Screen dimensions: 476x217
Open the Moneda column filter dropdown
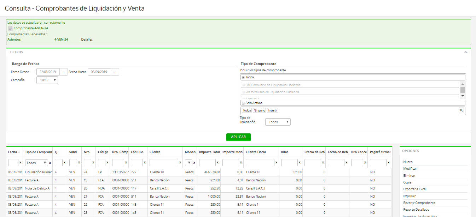188,163
